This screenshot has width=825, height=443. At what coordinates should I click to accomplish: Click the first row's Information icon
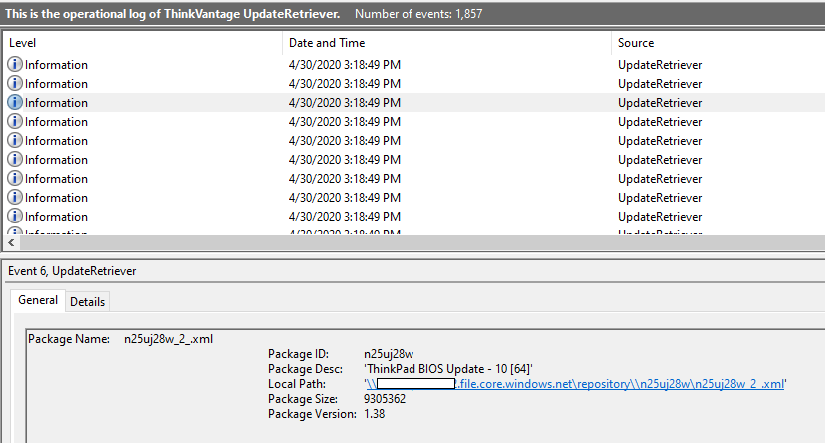click(x=15, y=65)
